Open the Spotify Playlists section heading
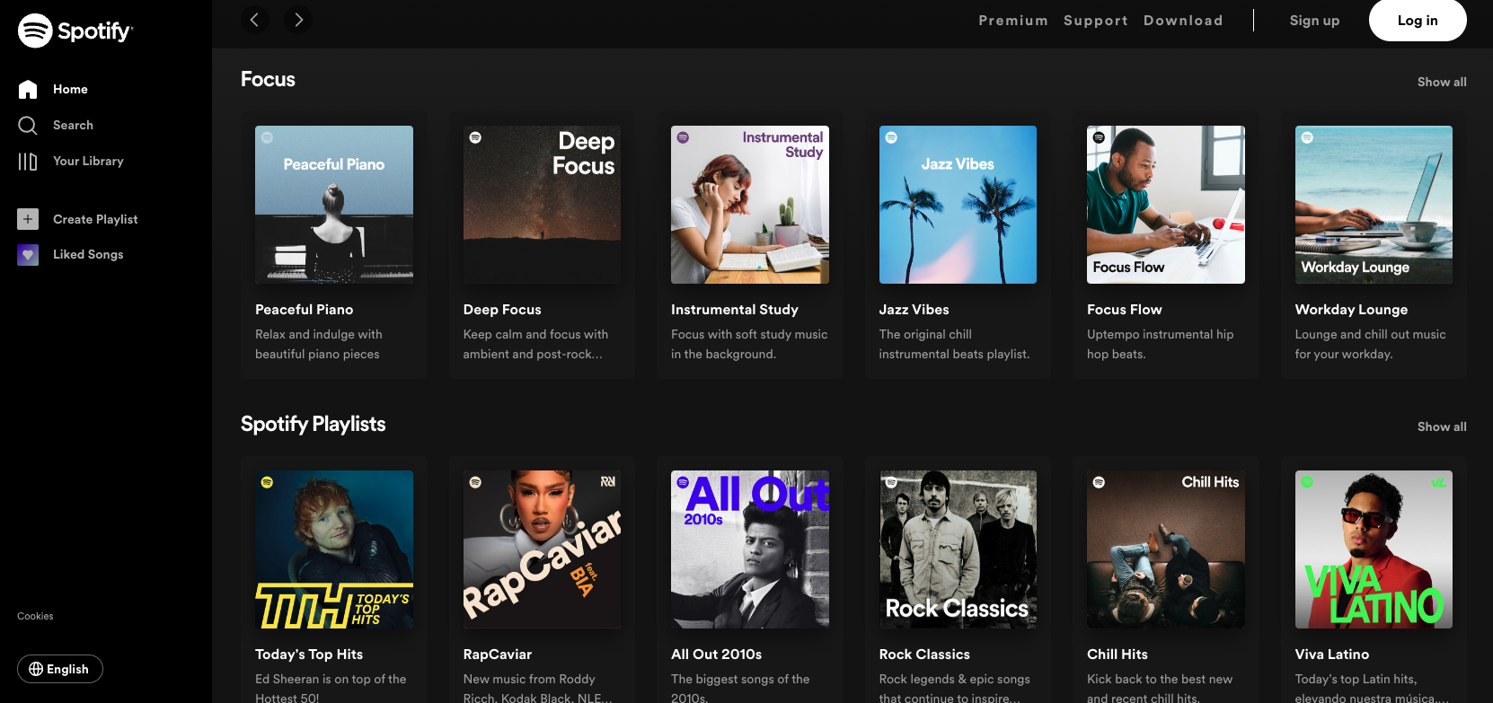The width and height of the screenshot is (1493, 703). tap(313, 424)
